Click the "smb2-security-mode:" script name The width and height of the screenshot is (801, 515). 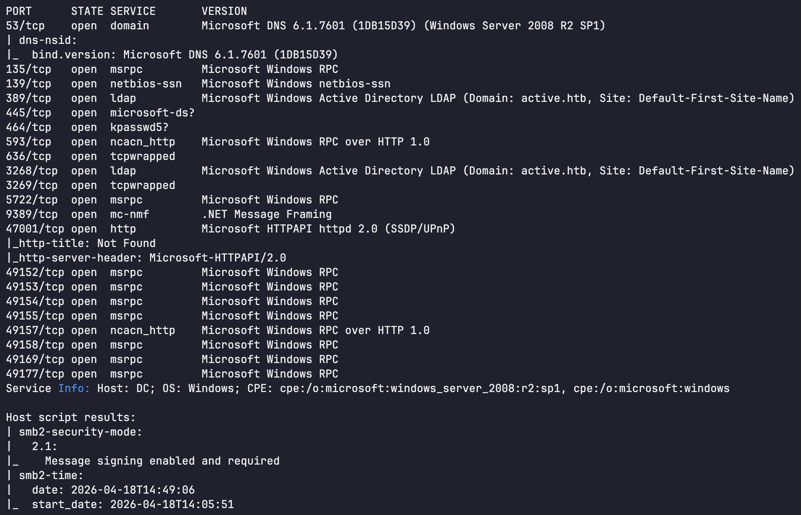pos(80,432)
